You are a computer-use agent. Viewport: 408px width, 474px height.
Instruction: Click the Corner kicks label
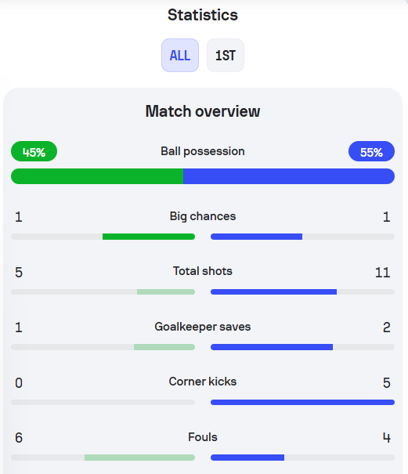pos(203,382)
